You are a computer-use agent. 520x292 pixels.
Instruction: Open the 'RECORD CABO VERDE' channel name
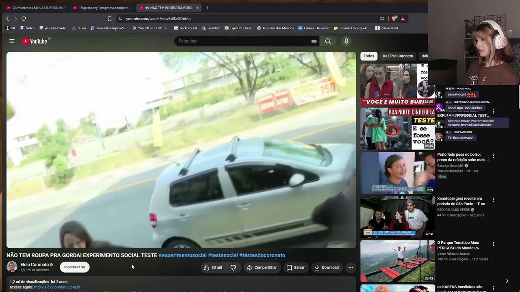(453, 210)
